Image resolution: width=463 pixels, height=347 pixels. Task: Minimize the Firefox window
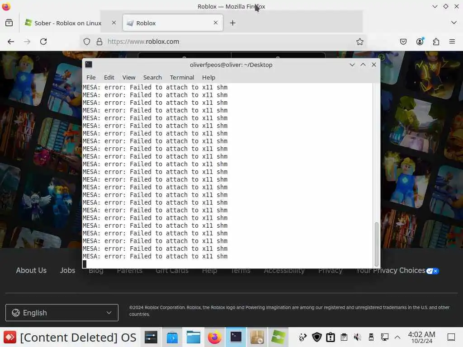coord(435,6)
